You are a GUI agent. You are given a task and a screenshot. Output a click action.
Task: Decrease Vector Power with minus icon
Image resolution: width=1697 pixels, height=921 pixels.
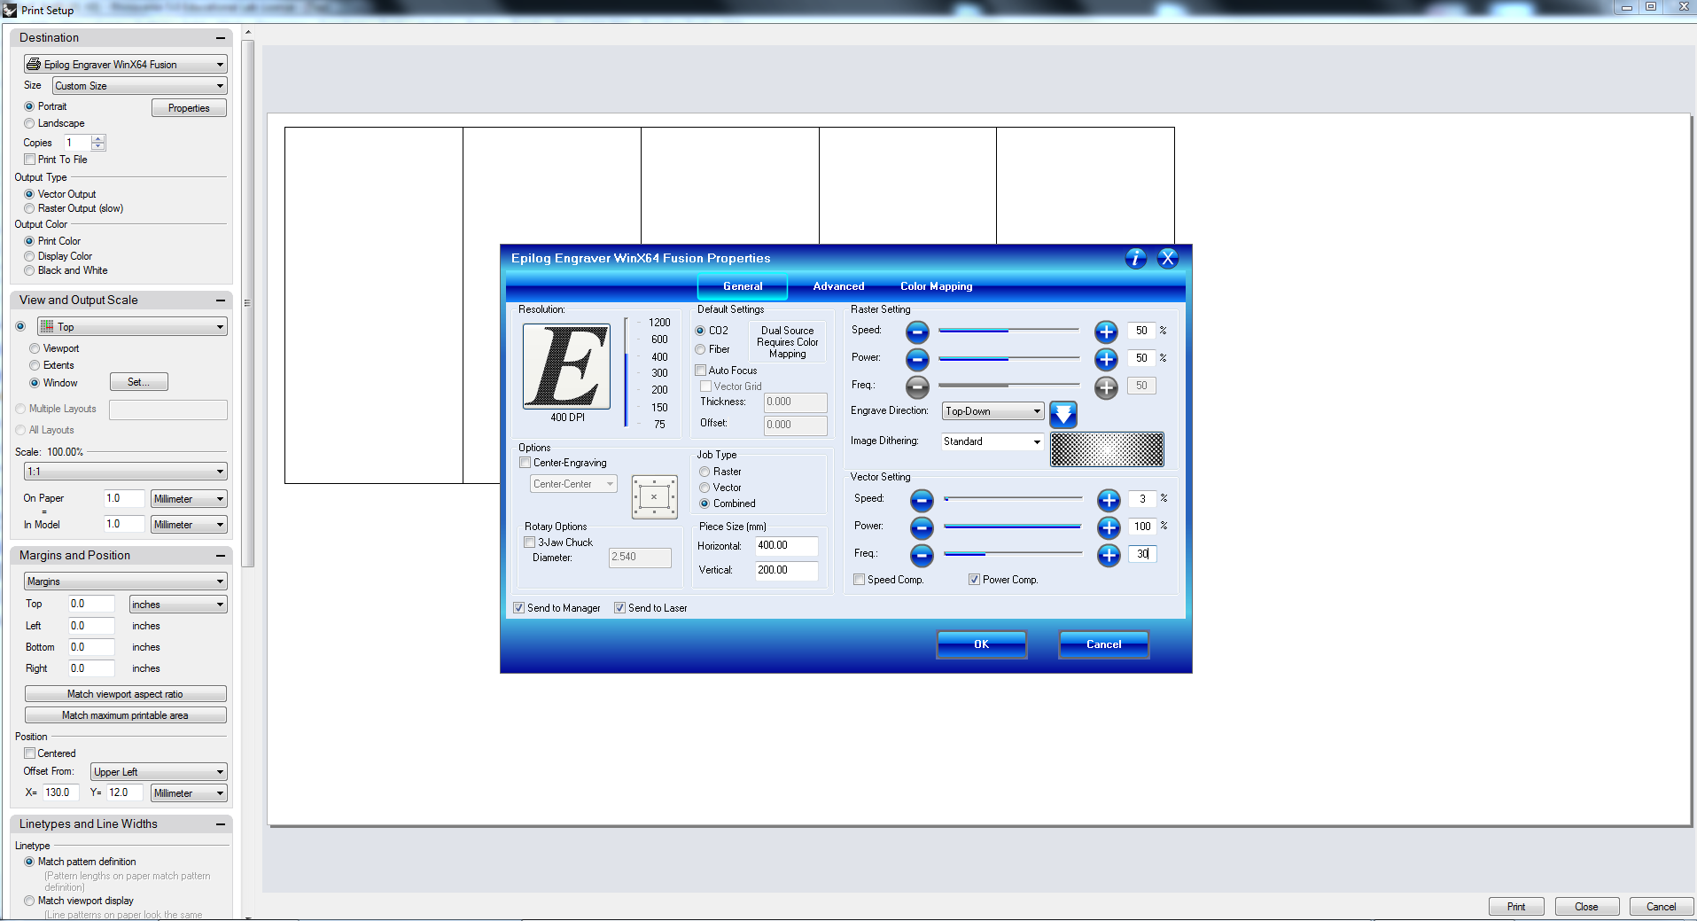click(922, 528)
